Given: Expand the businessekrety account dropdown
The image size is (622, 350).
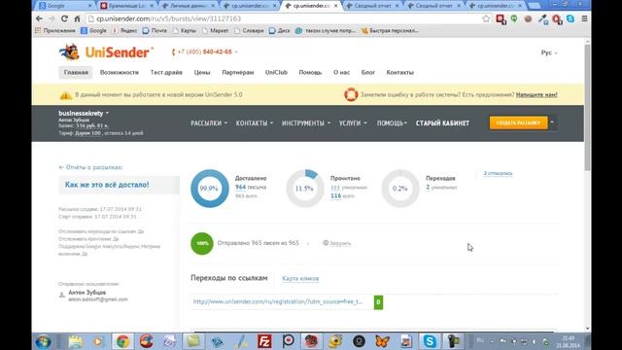Looking at the screenshot, I should pyautogui.click(x=84, y=113).
